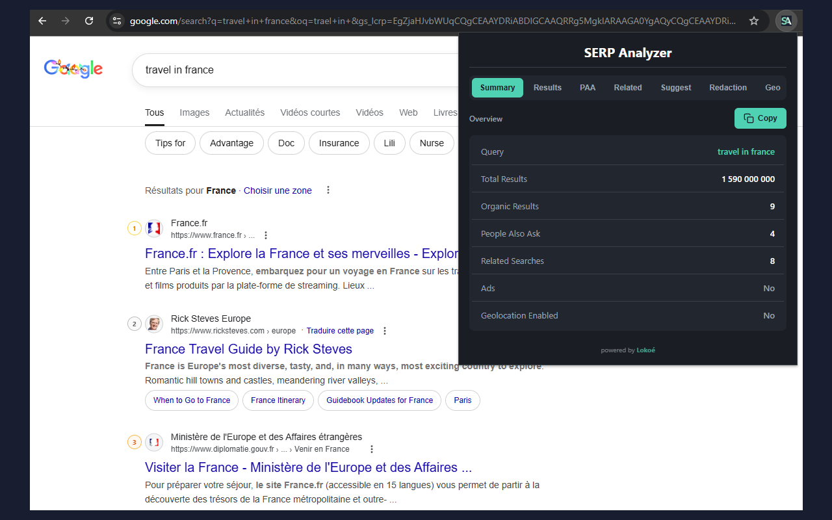Screen dimensions: 832x520
Task: Click the Tips for filter chip
Action: pos(170,143)
